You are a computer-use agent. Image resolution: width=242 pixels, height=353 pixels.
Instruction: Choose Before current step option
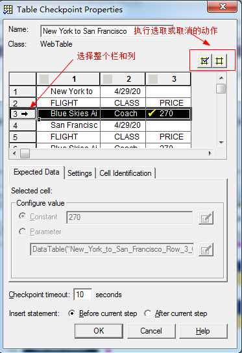click(x=71, y=313)
